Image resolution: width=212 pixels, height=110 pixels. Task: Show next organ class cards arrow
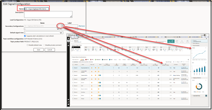(188, 49)
